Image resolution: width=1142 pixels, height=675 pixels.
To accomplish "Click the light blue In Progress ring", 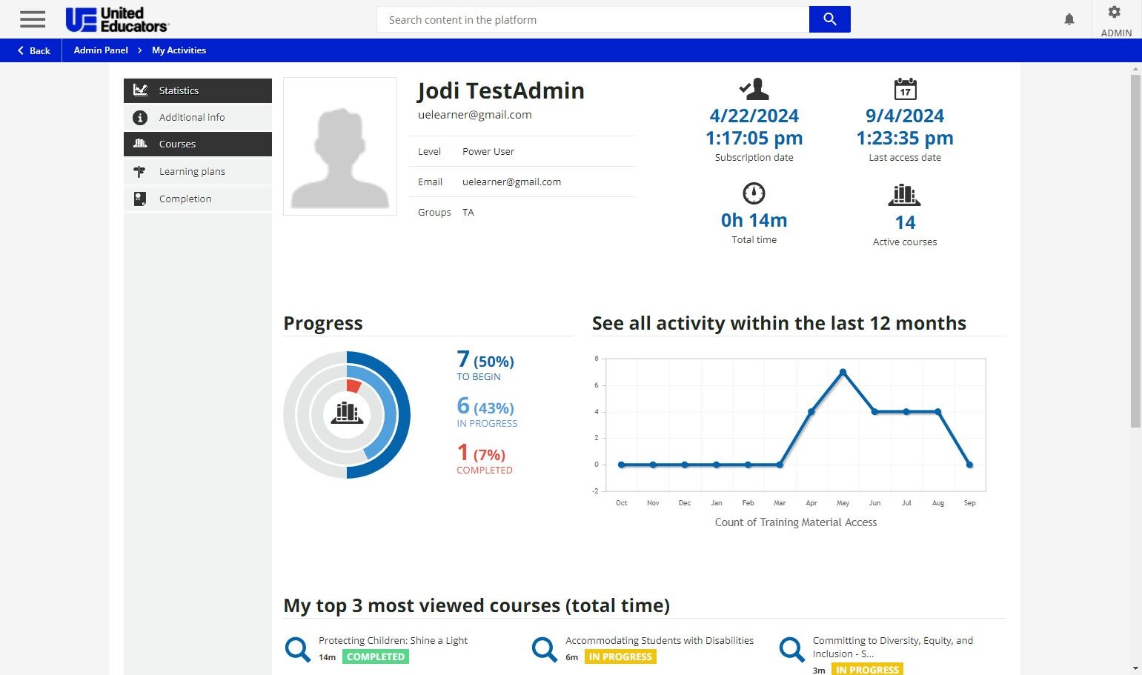I will click(389, 415).
